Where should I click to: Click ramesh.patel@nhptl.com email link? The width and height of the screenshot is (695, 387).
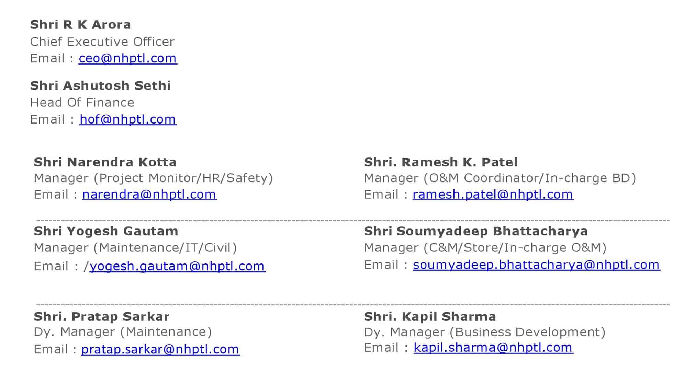coord(493,195)
